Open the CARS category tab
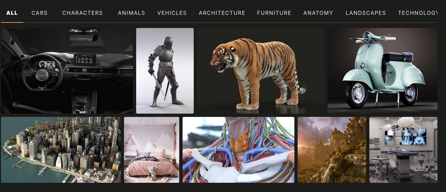Screen dimensions: 446x192 (39, 13)
